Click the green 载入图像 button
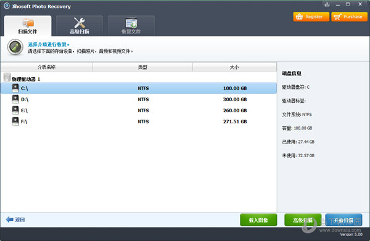This screenshot has height=241, width=370. click(258, 220)
